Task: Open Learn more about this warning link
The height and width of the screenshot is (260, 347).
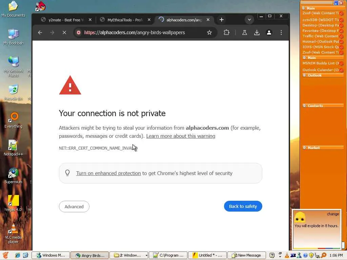Action: tap(181, 136)
